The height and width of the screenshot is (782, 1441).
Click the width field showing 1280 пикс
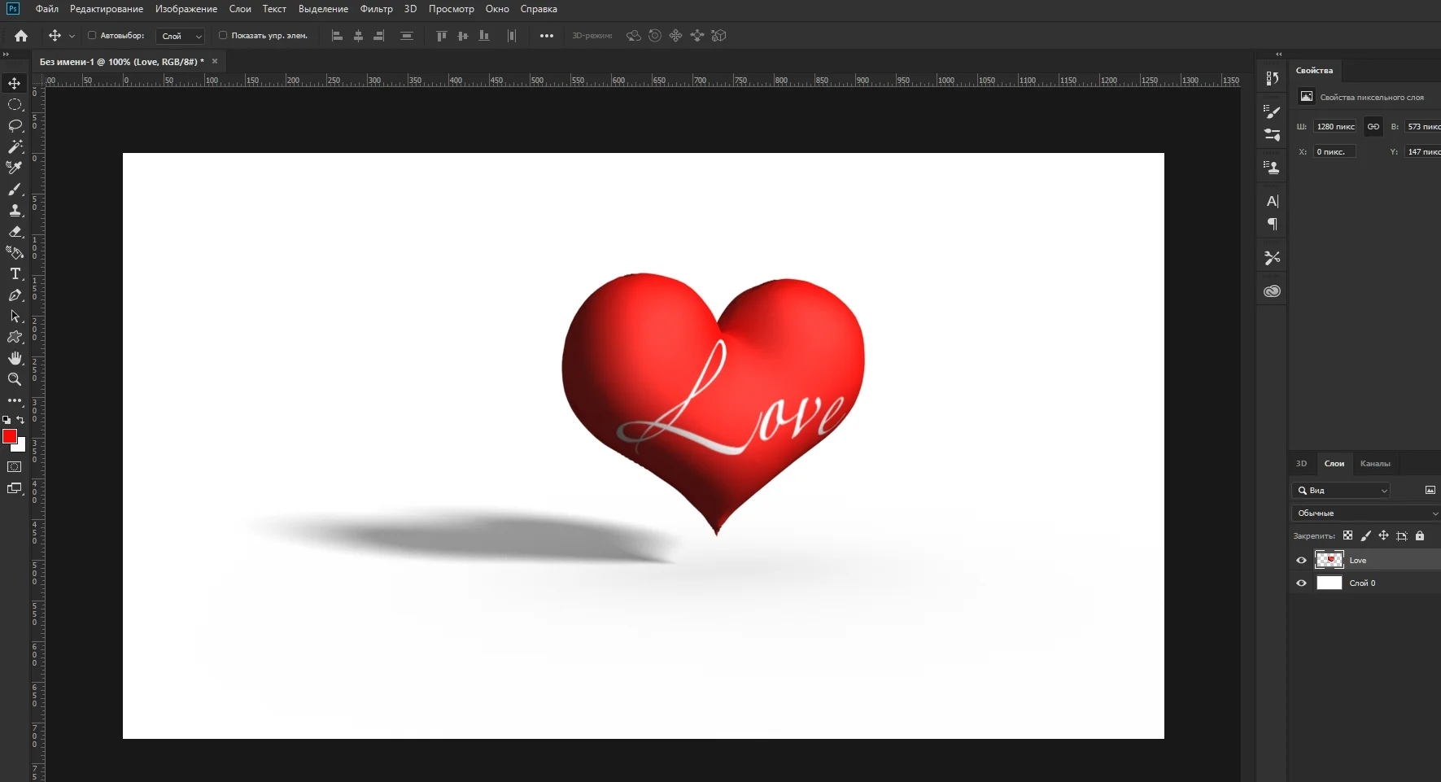pos(1334,126)
